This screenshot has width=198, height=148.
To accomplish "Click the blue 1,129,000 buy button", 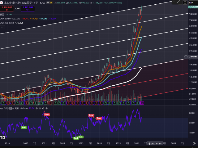I will click(x=28, y=8).
